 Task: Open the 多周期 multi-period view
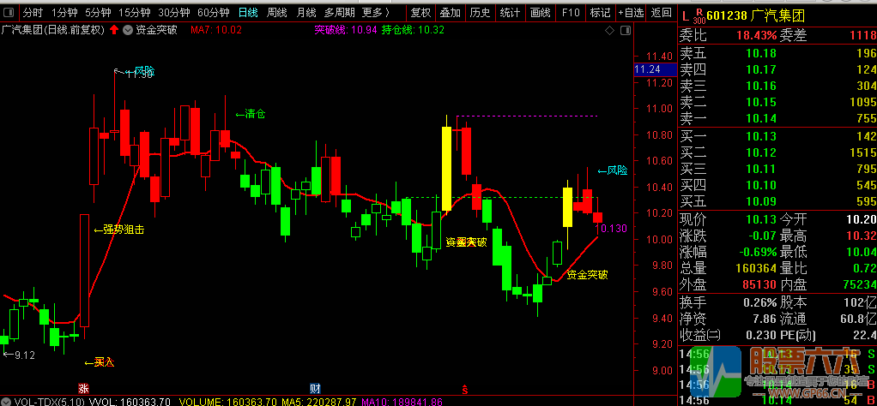tap(340, 12)
